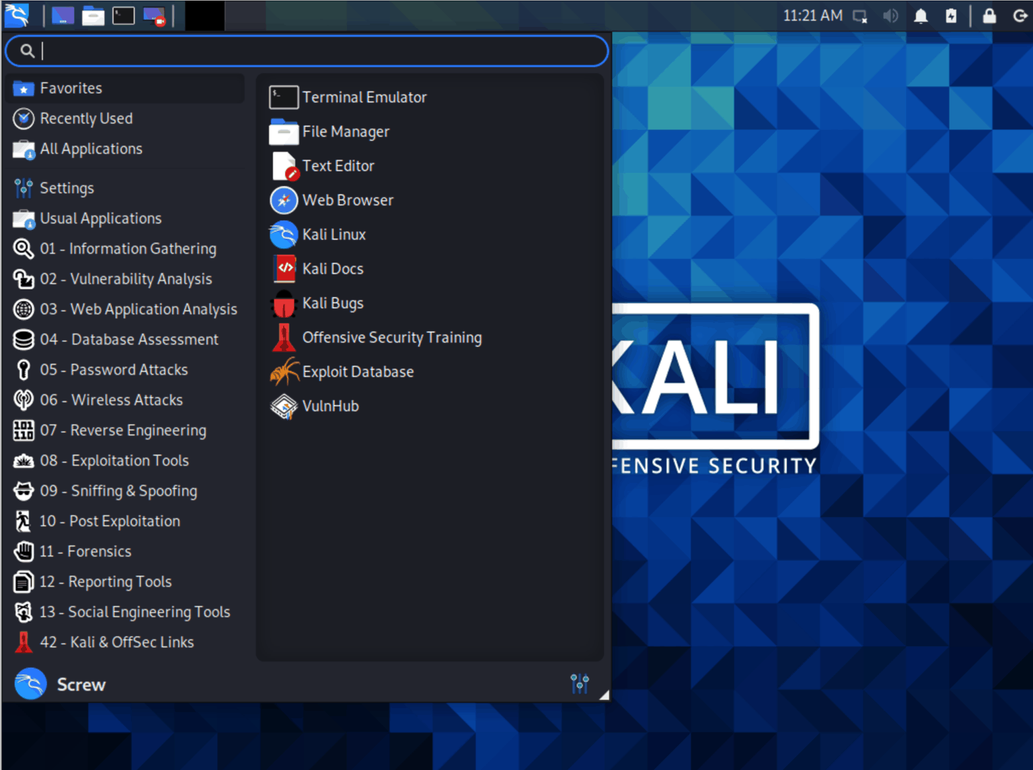
Task: Launch the Web Browser
Action: tap(348, 200)
